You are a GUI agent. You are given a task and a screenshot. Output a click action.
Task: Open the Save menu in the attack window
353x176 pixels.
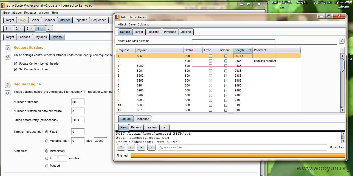pos(132,24)
